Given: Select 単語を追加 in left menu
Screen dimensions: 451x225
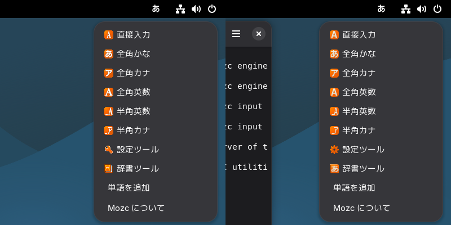Looking at the screenshot, I should (129, 188).
